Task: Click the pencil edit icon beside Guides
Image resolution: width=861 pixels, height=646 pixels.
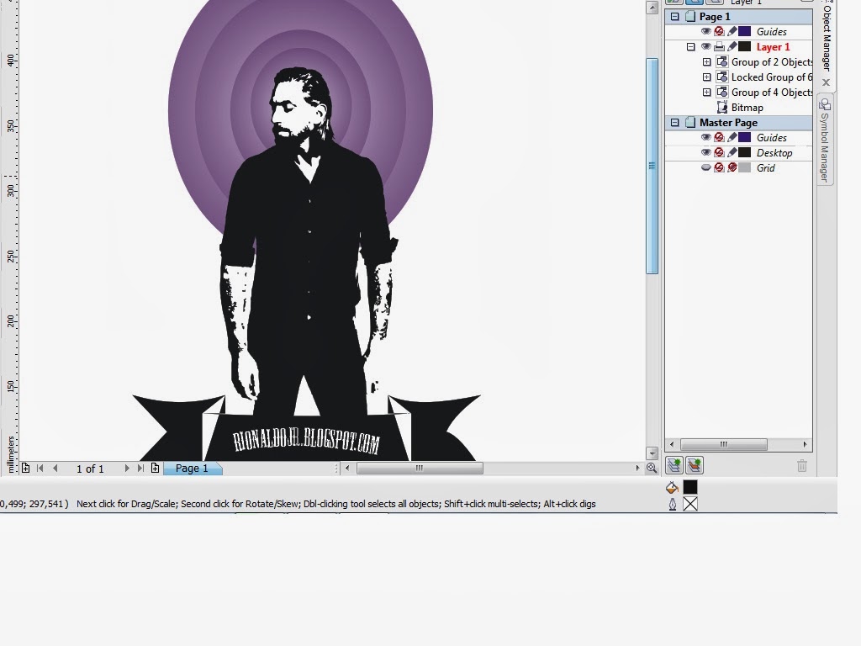Action: (x=730, y=31)
